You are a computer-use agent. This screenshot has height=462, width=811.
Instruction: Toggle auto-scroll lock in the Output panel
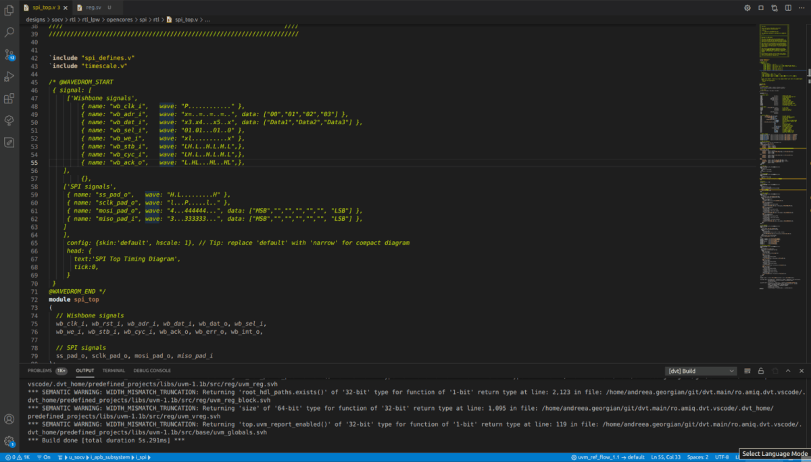[x=761, y=371]
